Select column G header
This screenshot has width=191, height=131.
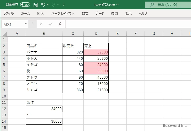(154, 34)
